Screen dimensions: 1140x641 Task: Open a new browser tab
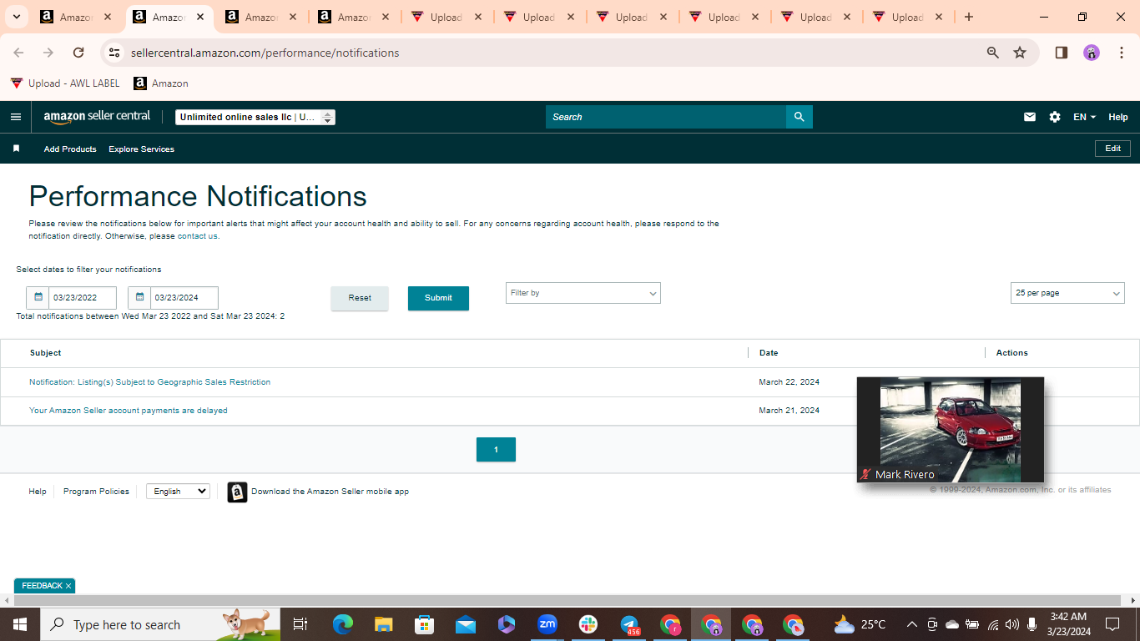point(968,17)
